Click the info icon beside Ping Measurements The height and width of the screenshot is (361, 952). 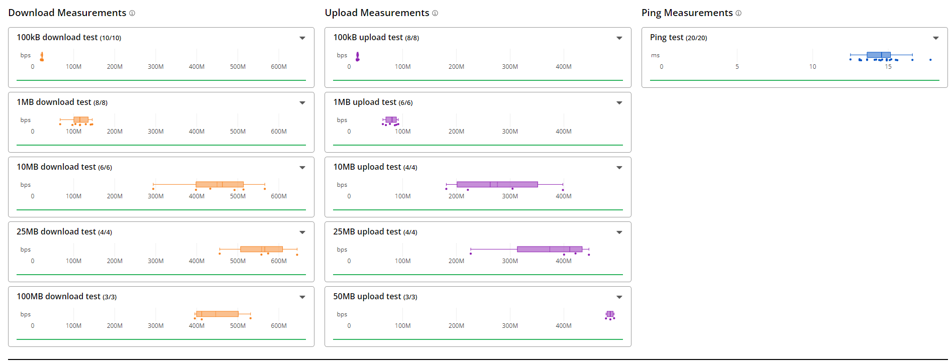point(738,13)
